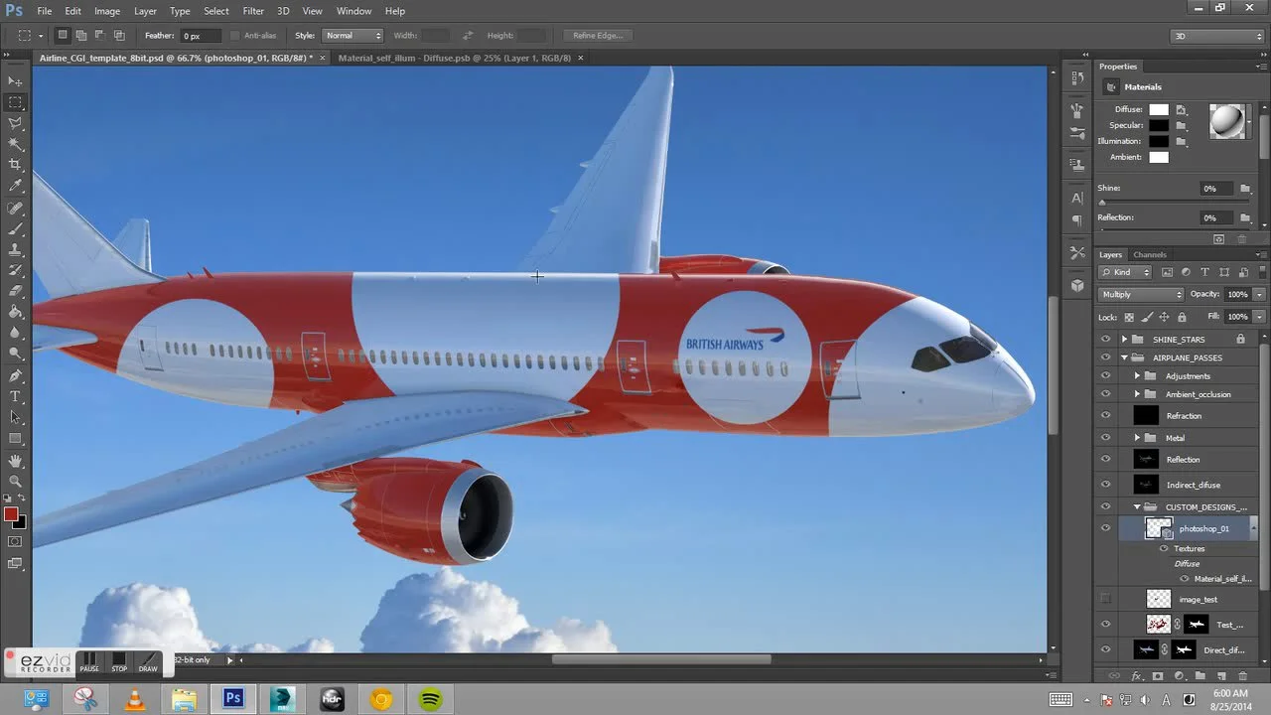Delete layer using trash icon
The height and width of the screenshot is (715, 1271).
[x=1242, y=676]
